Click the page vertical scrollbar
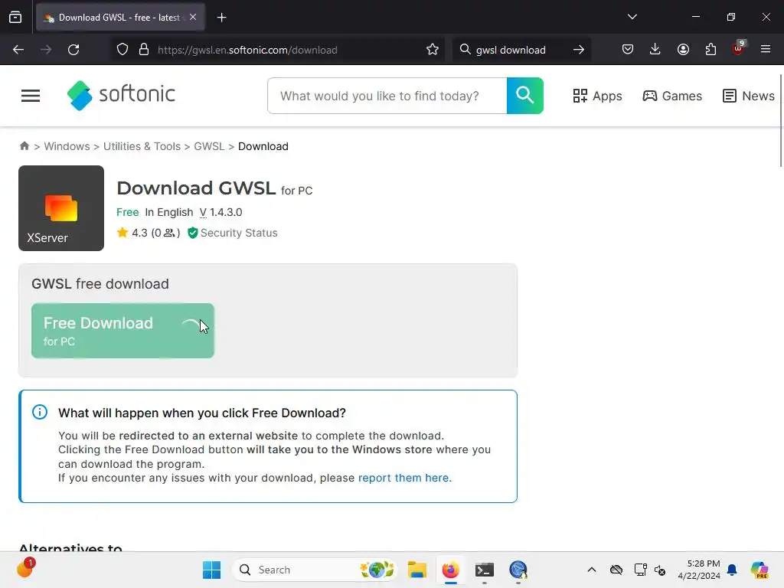The width and height of the screenshot is (784, 588). click(x=780, y=121)
